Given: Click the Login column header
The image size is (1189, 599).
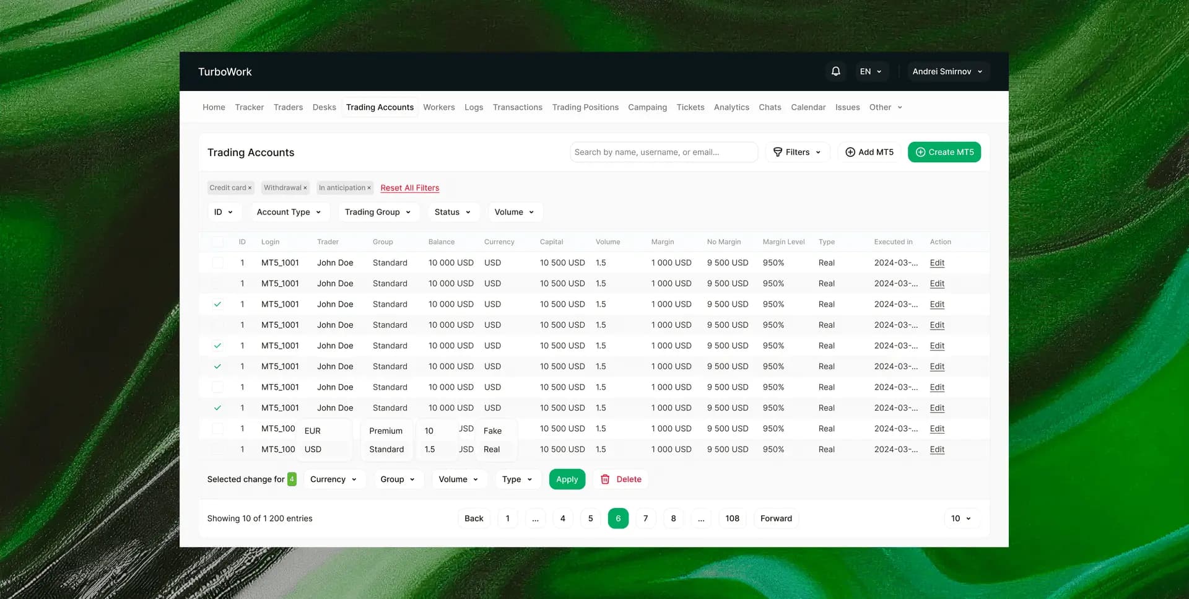Looking at the screenshot, I should (x=270, y=242).
